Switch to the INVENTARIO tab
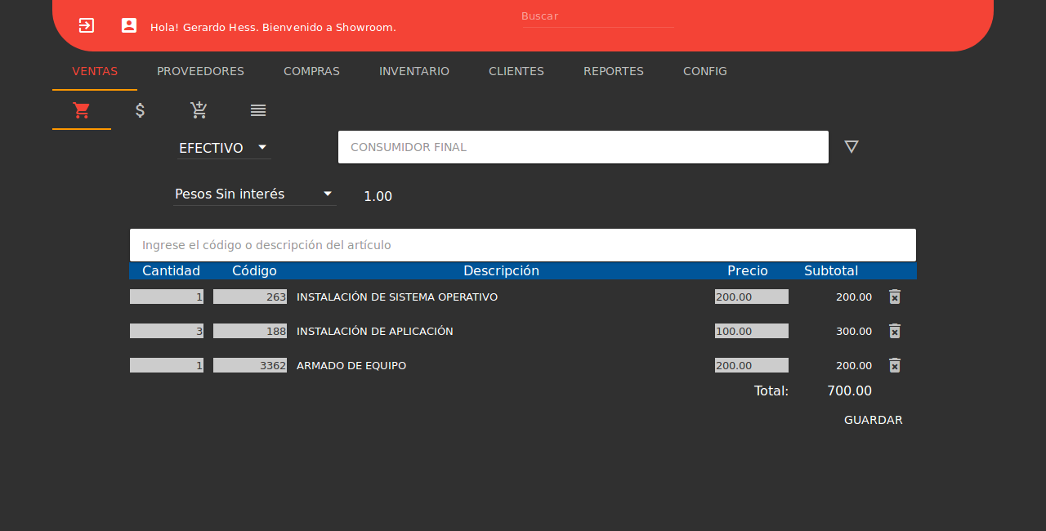The height and width of the screenshot is (531, 1046). click(x=414, y=71)
